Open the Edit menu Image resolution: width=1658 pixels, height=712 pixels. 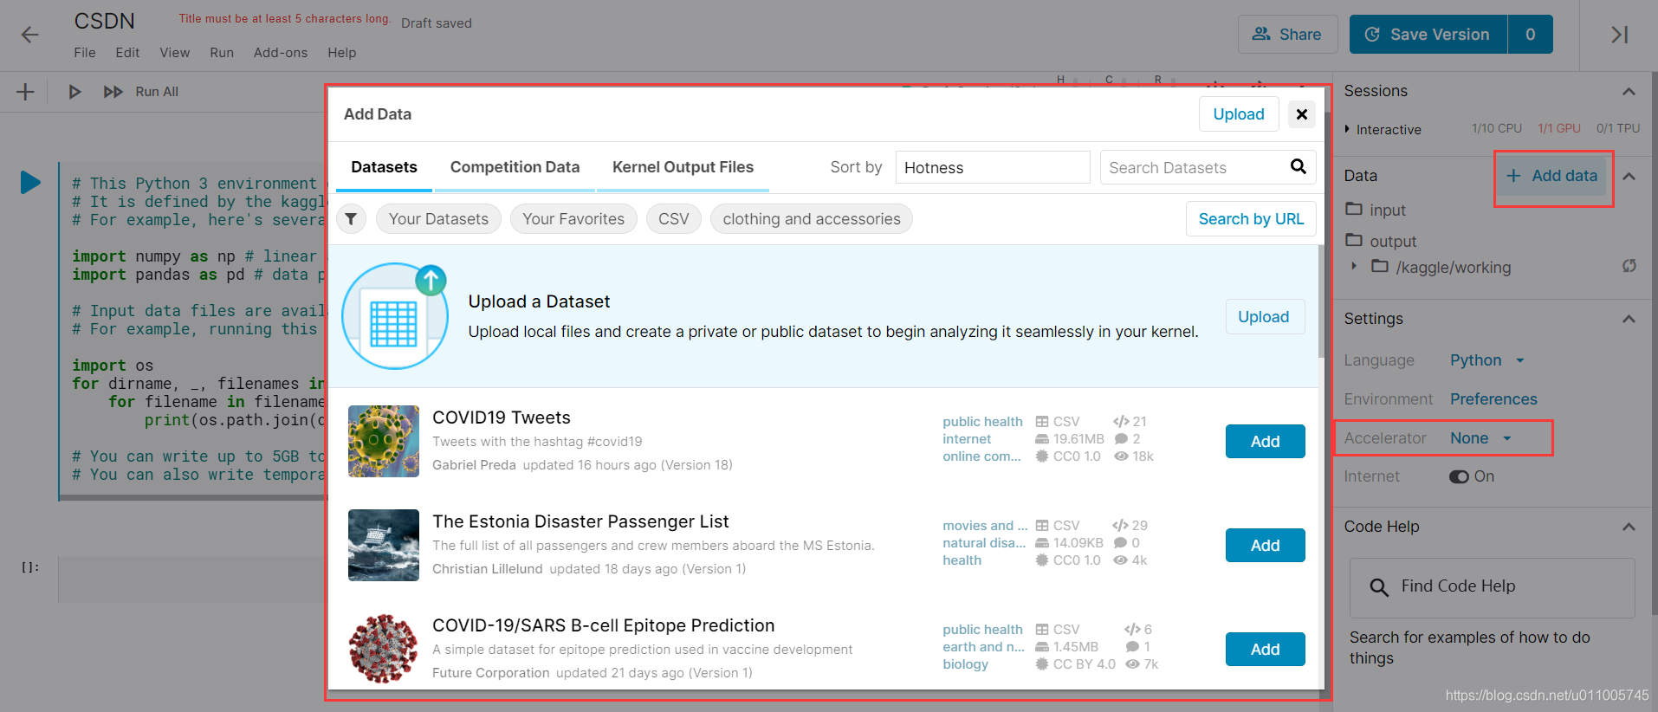pyautogui.click(x=127, y=53)
